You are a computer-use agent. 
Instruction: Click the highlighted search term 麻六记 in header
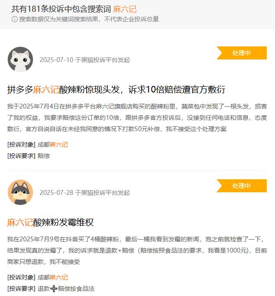point(125,9)
